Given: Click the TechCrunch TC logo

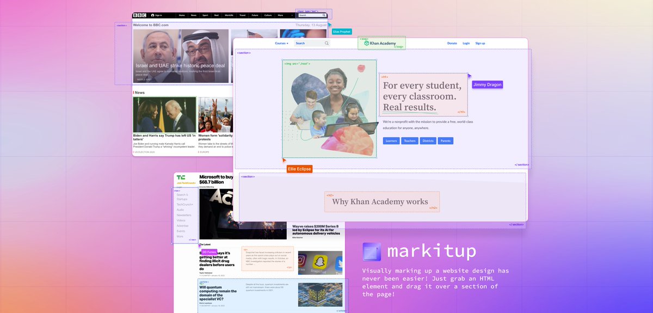Looking at the screenshot, I should pos(181,177).
